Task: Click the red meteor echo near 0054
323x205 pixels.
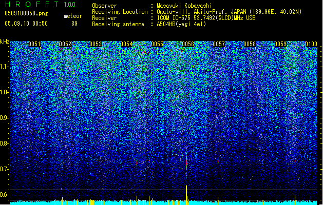Action: (137, 162)
